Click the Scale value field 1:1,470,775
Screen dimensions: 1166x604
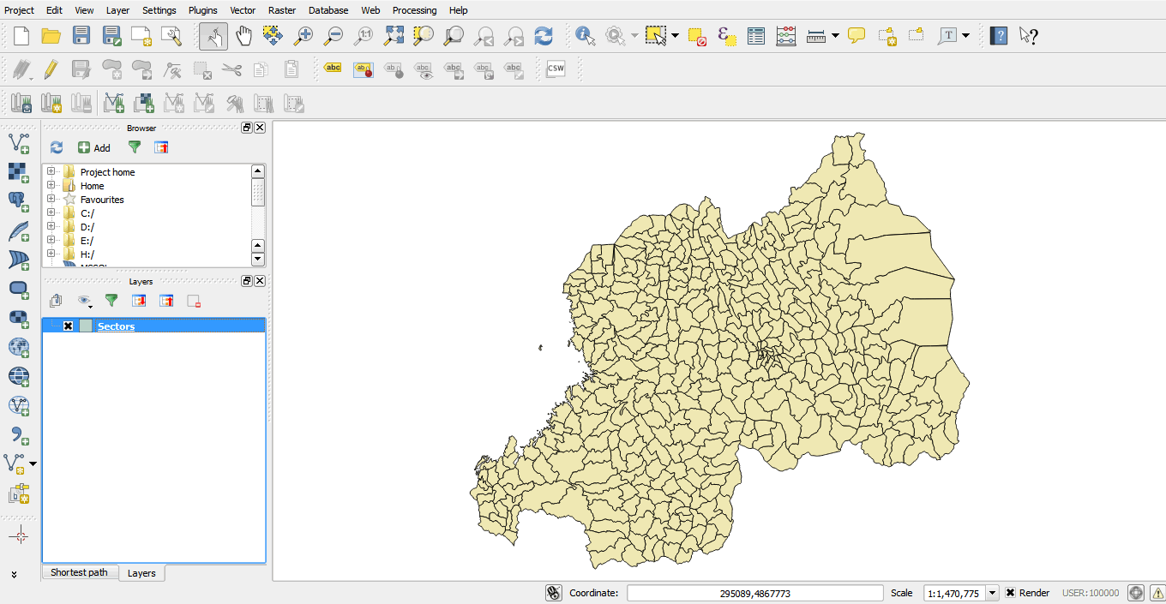click(954, 593)
